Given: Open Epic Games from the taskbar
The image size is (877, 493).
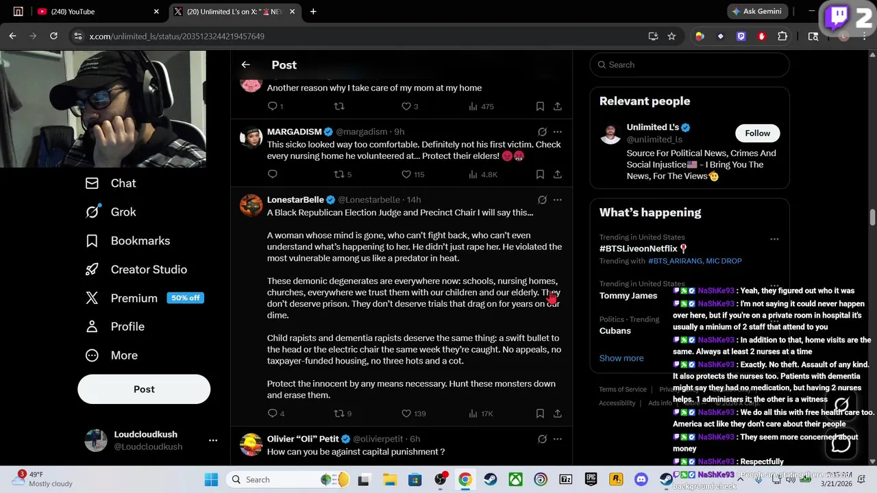Looking at the screenshot, I should [591, 479].
